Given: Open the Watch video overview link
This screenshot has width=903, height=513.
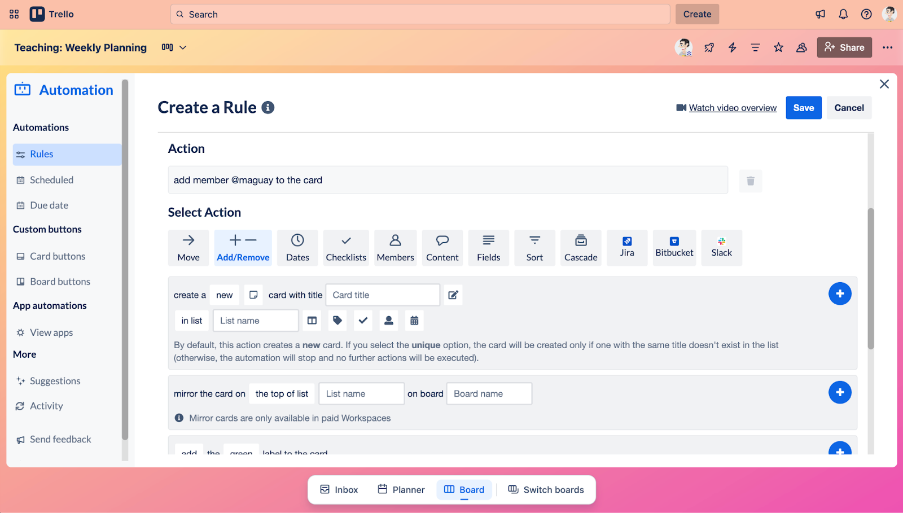Looking at the screenshot, I should click(731, 107).
